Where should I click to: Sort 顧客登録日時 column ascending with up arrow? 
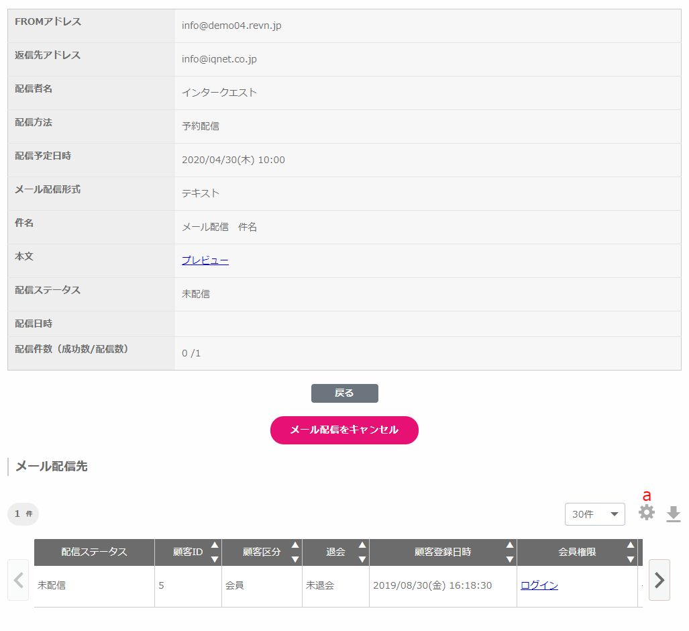(x=510, y=545)
